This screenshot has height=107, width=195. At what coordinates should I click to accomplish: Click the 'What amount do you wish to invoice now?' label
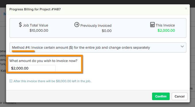43,61
